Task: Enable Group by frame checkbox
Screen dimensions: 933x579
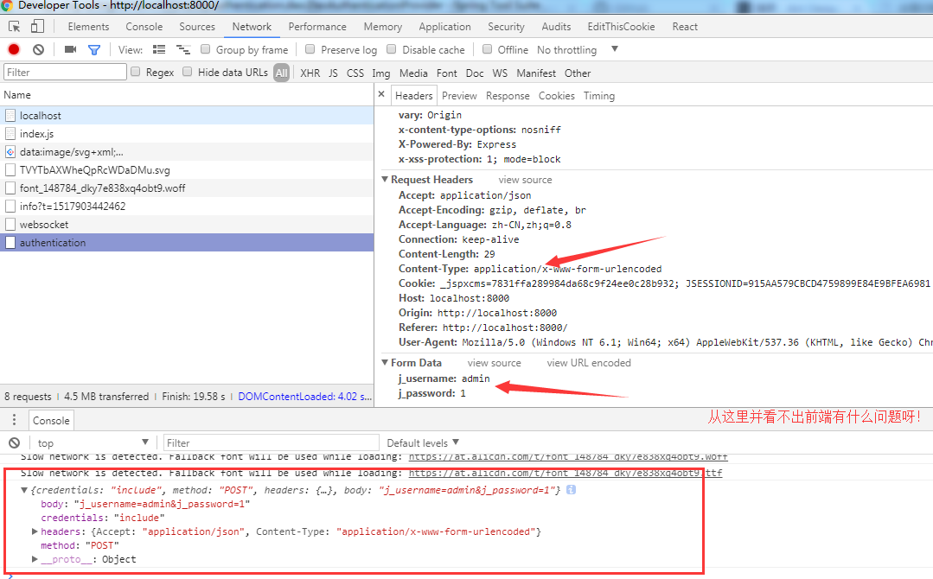Action: tap(205, 48)
